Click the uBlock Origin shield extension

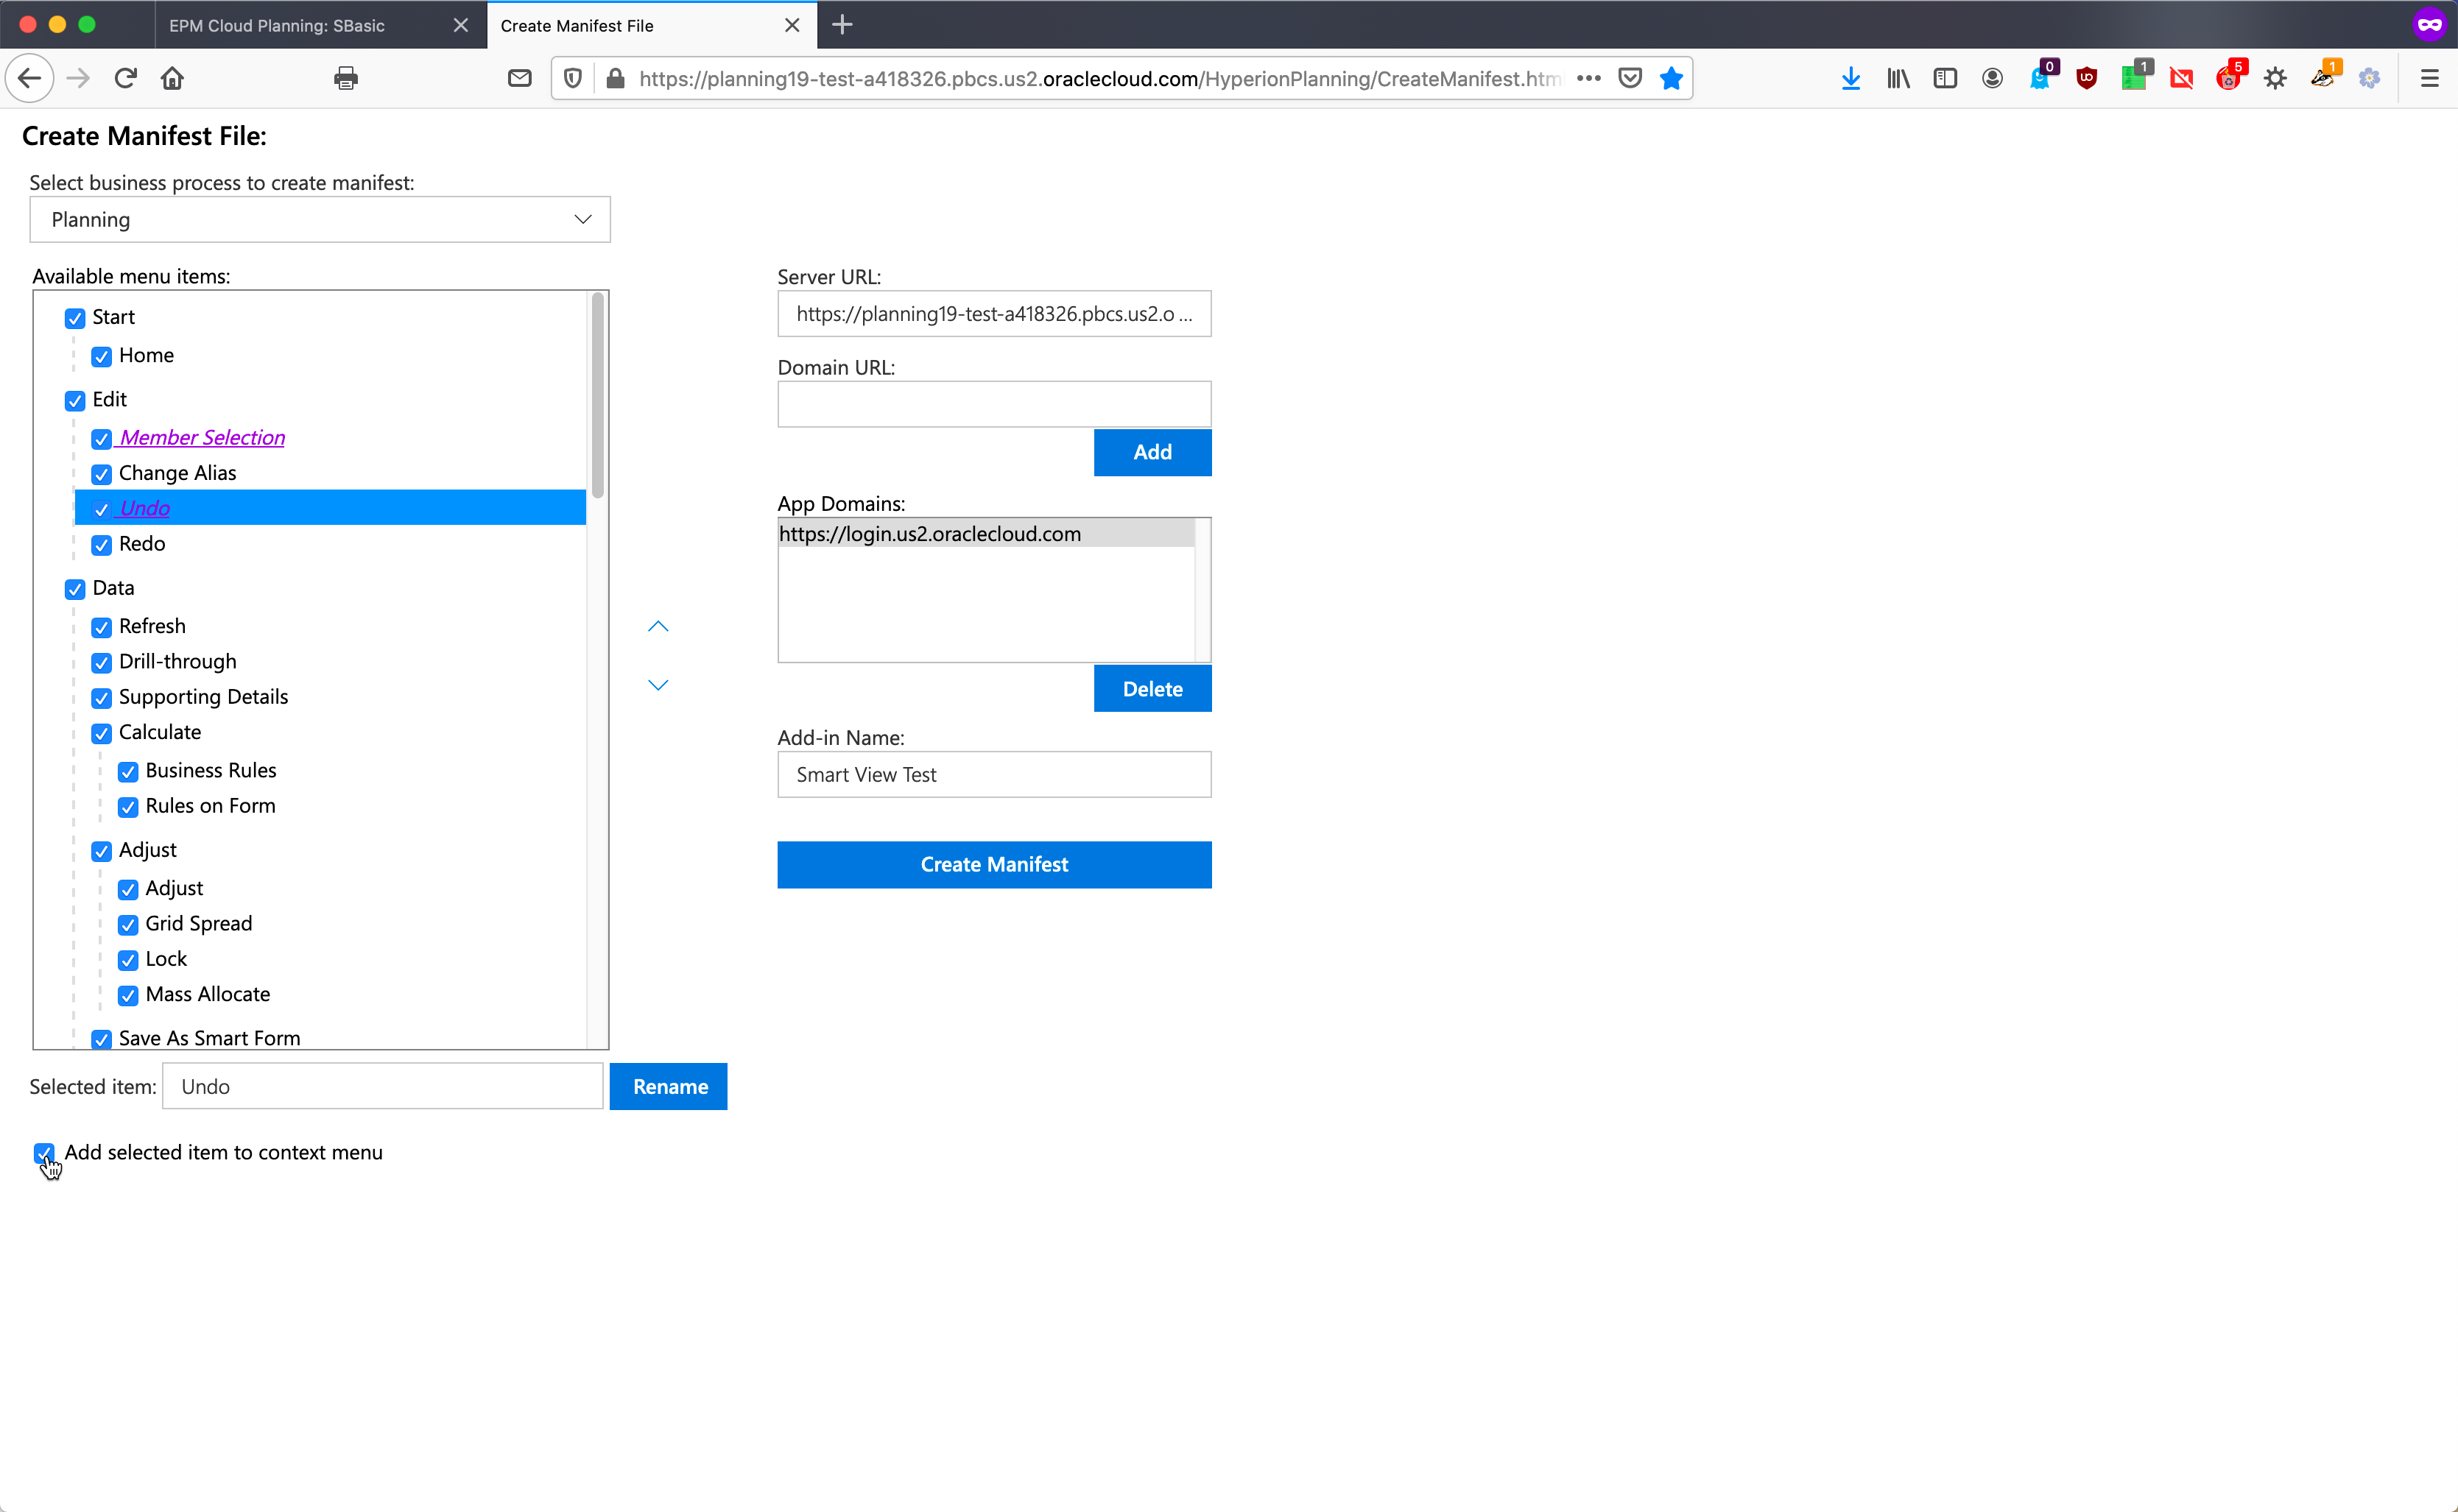(2087, 78)
